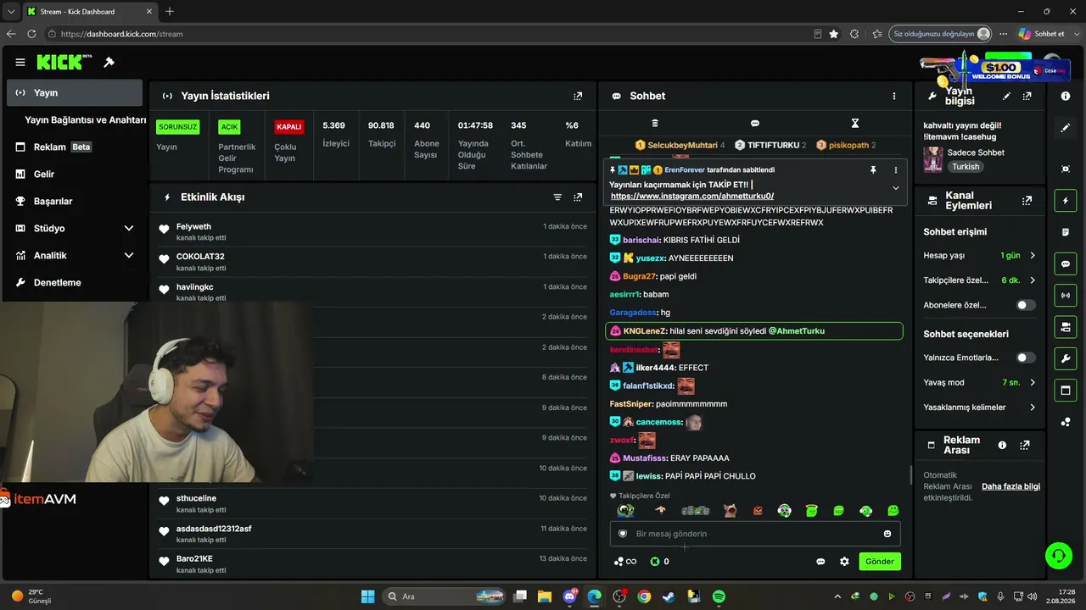Open the pinned message three-dot menu

point(896,169)
